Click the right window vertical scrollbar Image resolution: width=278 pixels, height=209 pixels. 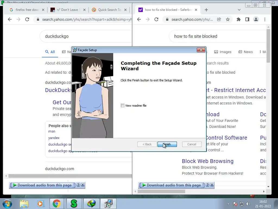coord(268,46)
